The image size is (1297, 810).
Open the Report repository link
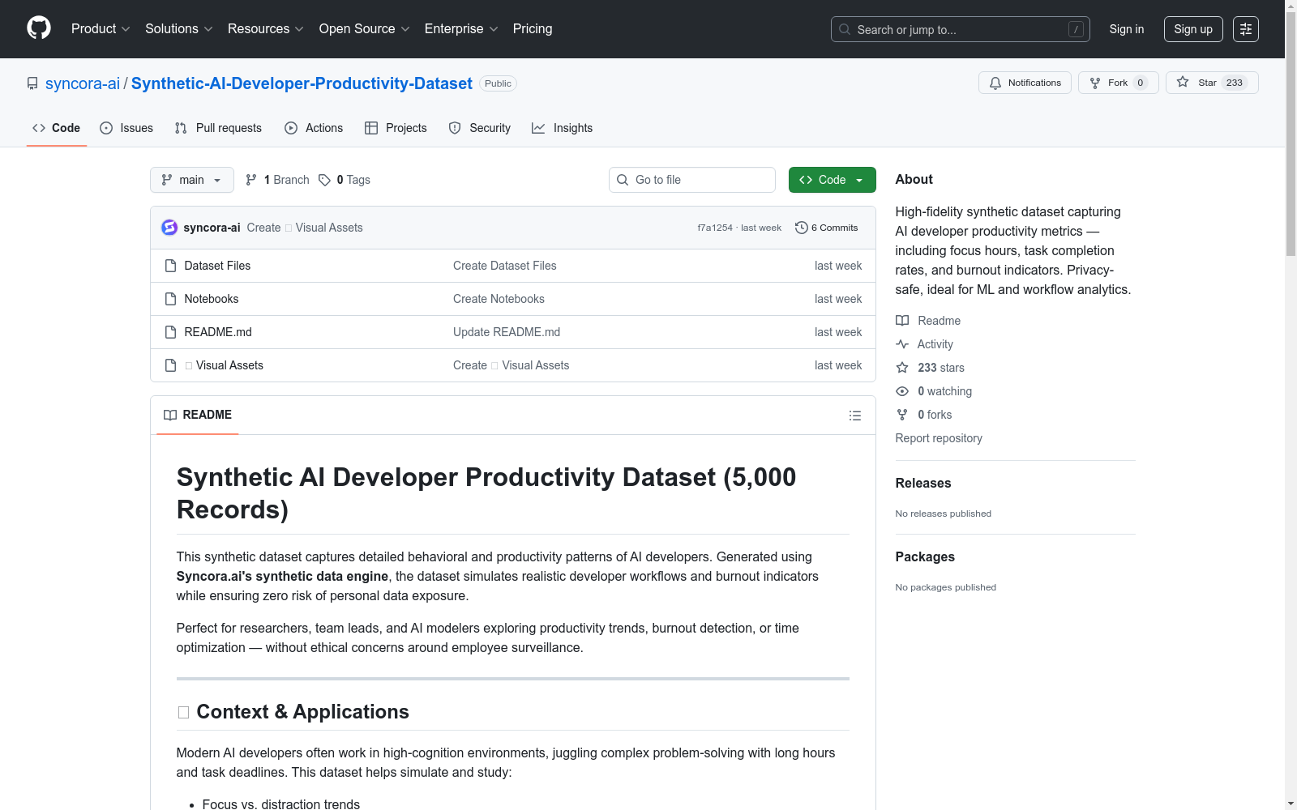click(x=939, y=438)
